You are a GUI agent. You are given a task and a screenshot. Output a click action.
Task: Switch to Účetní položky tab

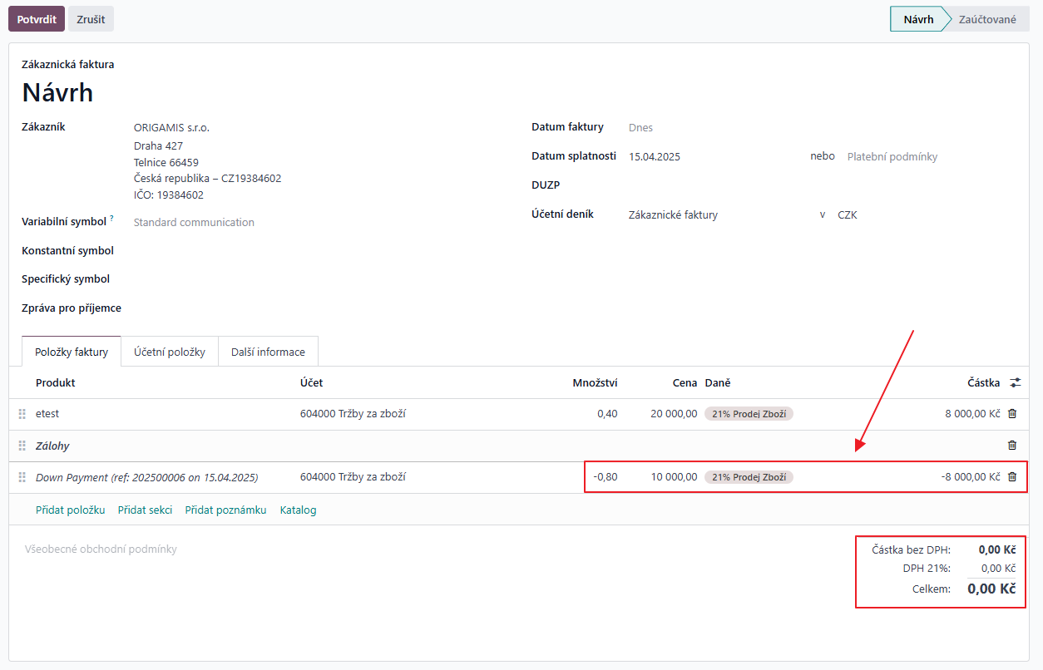tap(170, 352)
